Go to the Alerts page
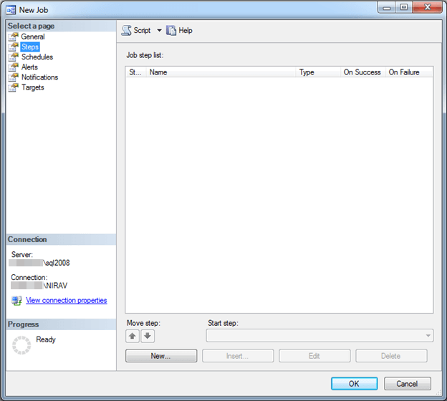Viewport: 447px width, 401px height. (29, 67)
